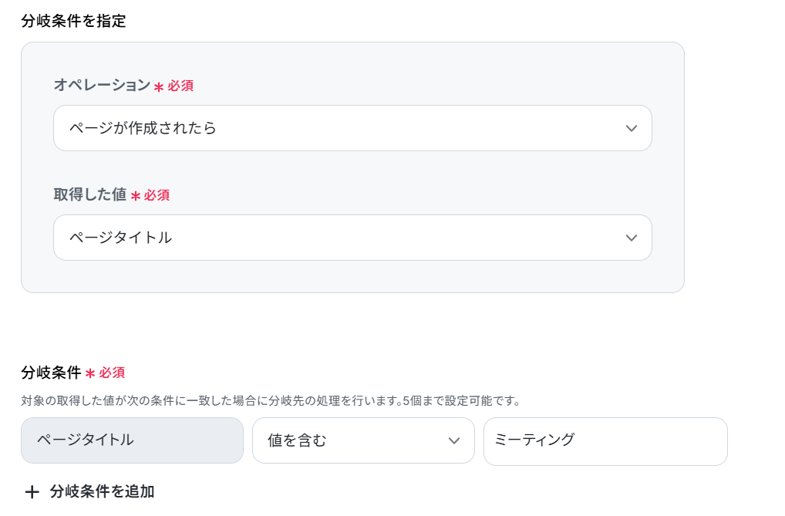Viewport: 785px width, 516px height.
Task: Click the red asterisk next to オペレーション
Action: [159, 87]
